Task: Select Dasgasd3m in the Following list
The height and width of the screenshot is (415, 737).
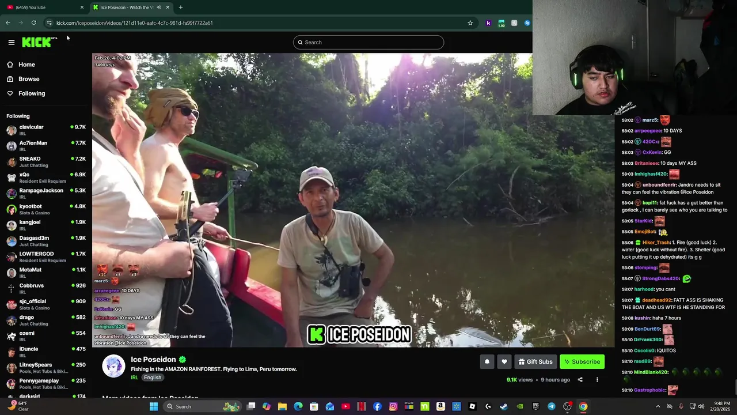Action: (x=46, y=240)
